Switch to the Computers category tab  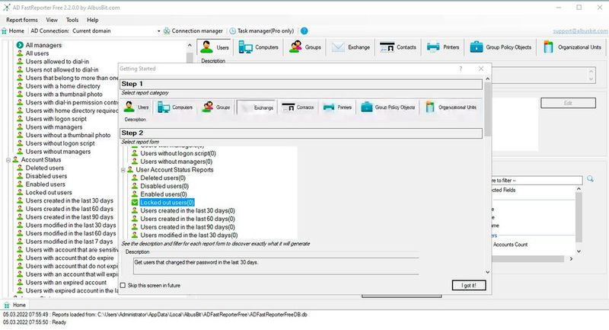[x=259, y=47]
